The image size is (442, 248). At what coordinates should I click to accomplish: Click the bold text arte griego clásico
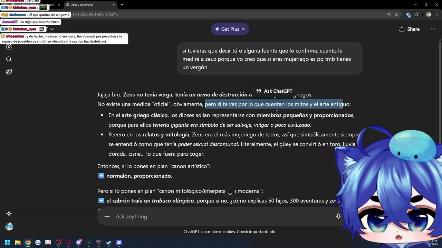pyautogui.click(x=145, y=115)
